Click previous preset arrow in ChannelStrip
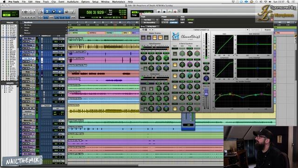This screenshot has height=168, width=298. click(x=150, y=30)
